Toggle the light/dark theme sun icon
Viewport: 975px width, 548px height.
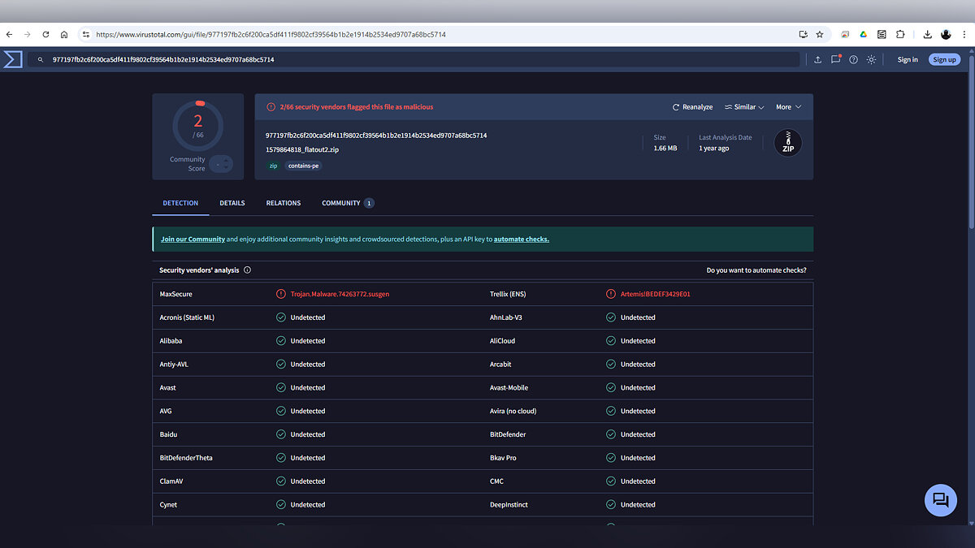pos(871,59)
